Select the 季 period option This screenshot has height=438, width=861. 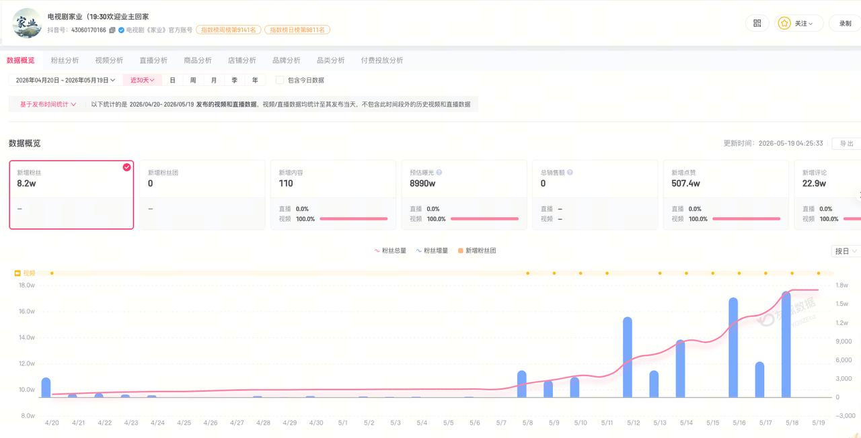(235, 80)
